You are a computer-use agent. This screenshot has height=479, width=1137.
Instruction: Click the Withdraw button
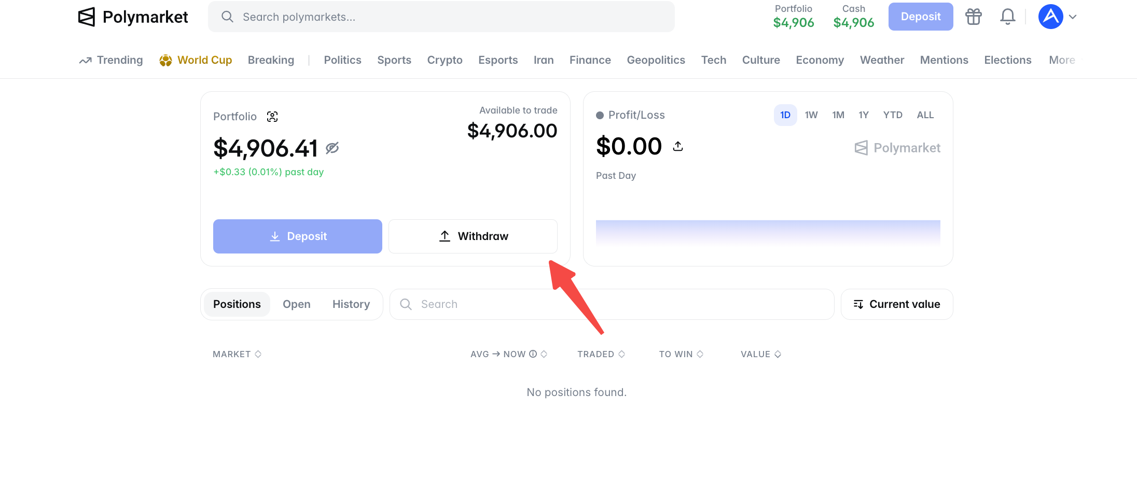point(473,236)
